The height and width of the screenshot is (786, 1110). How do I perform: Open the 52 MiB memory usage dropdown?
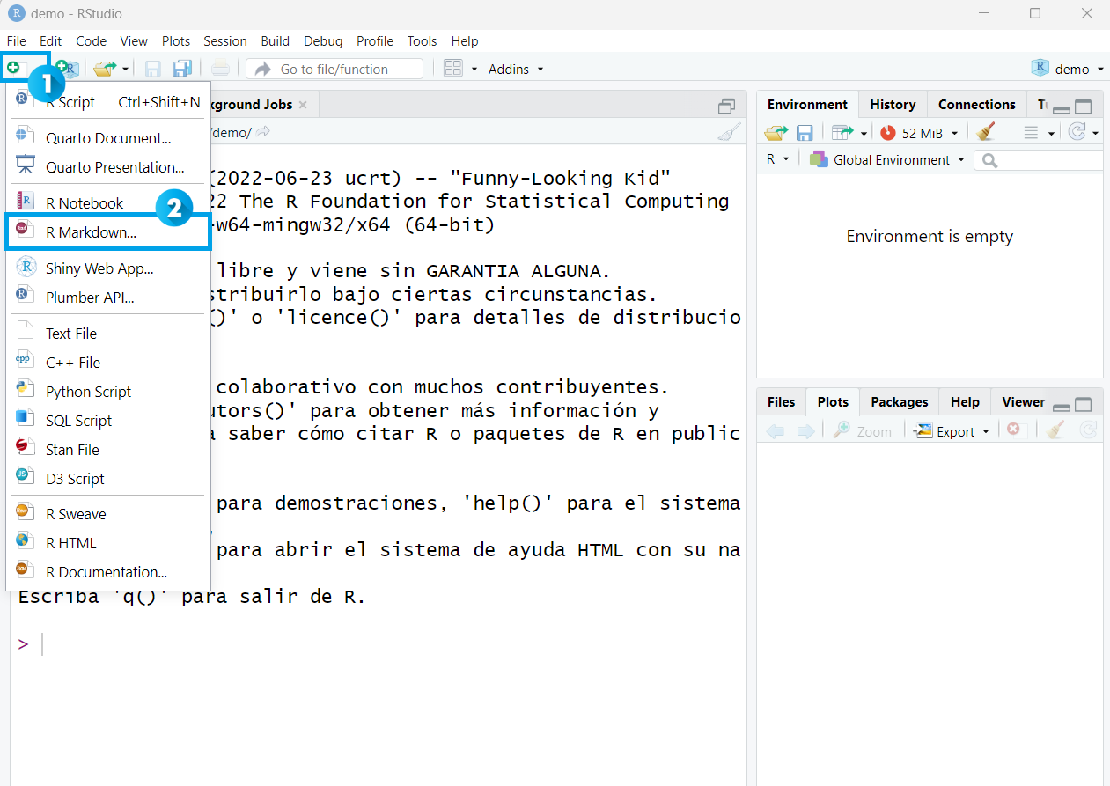point(918,133)
